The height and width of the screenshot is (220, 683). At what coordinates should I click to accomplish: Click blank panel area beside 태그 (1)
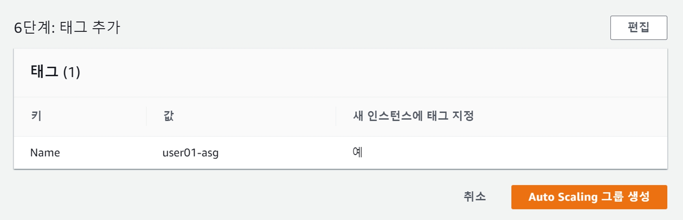(x=341, y=72)
